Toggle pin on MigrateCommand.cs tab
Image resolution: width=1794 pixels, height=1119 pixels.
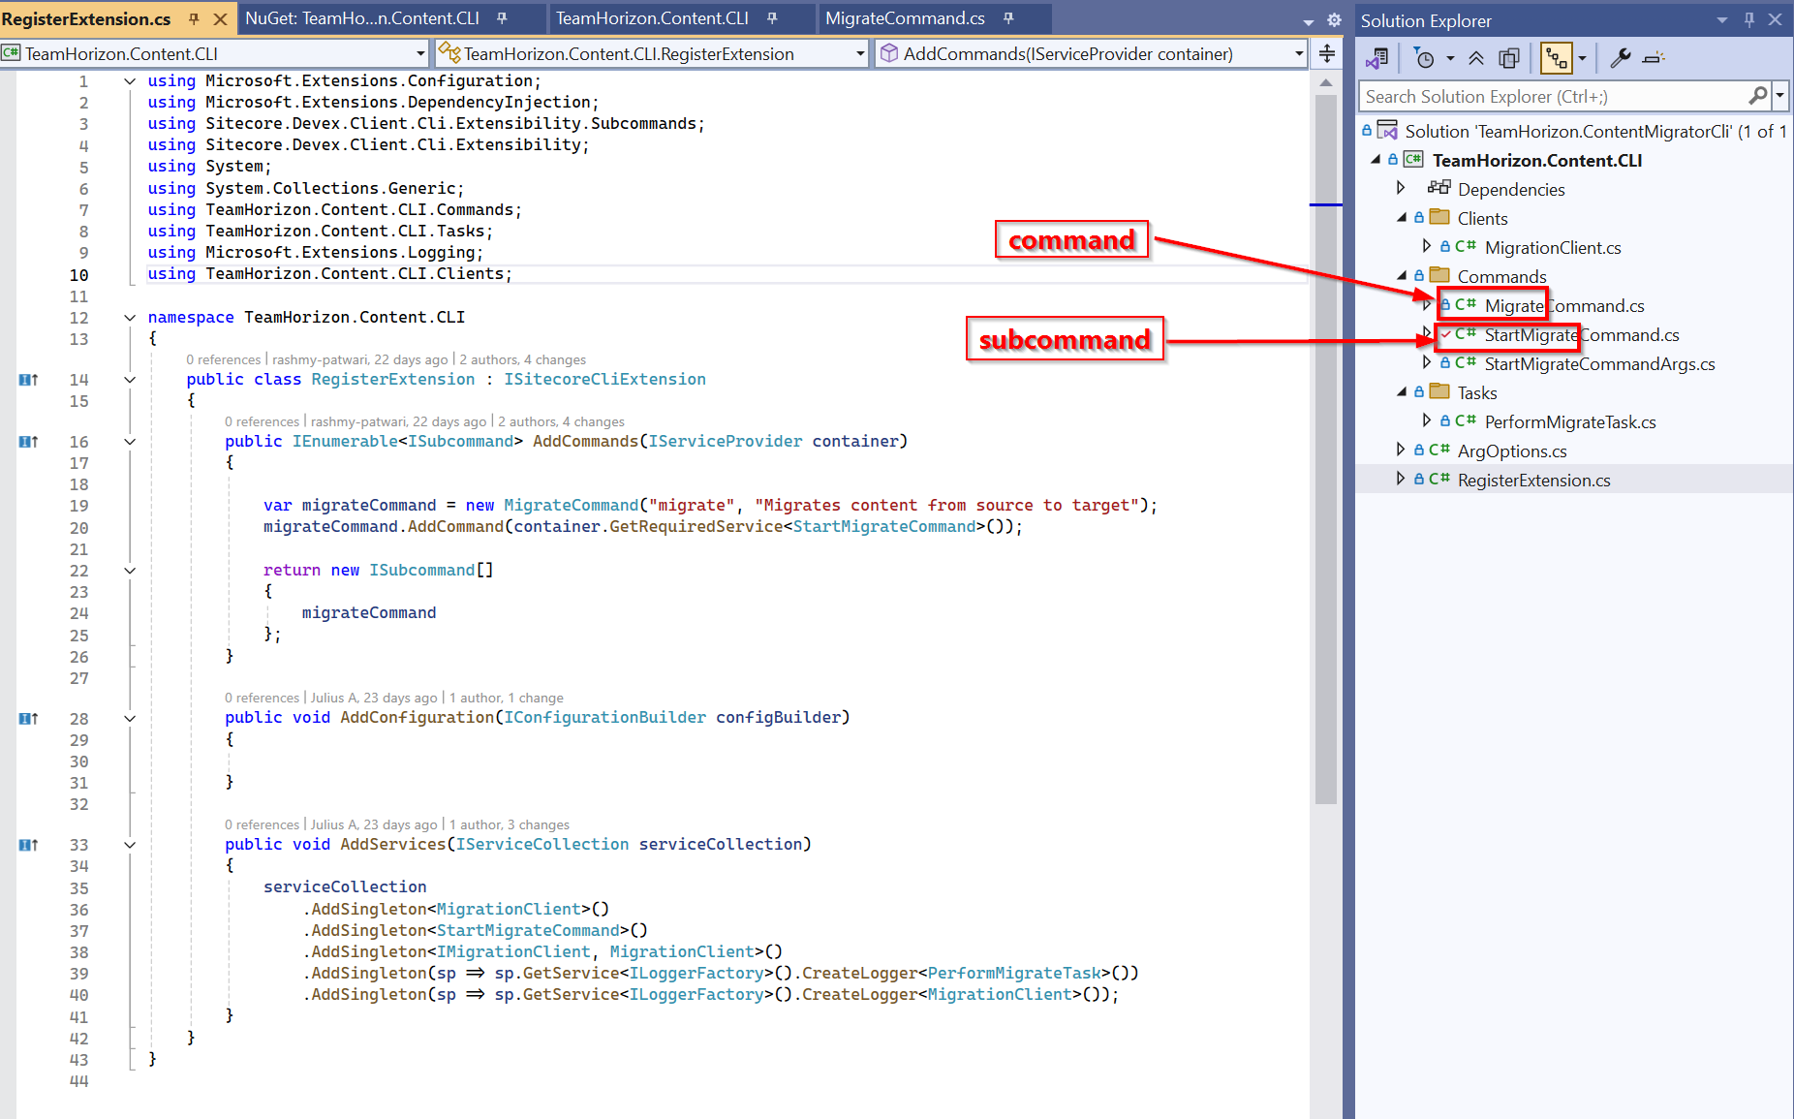point(1008,18)
